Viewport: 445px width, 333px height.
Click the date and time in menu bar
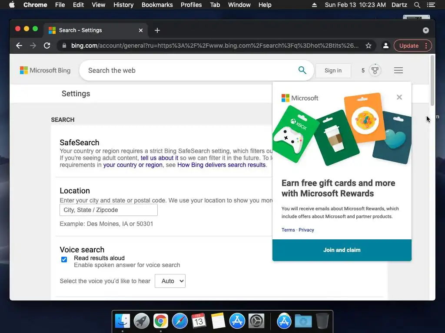pyautogui.click(x=355, y=5)
